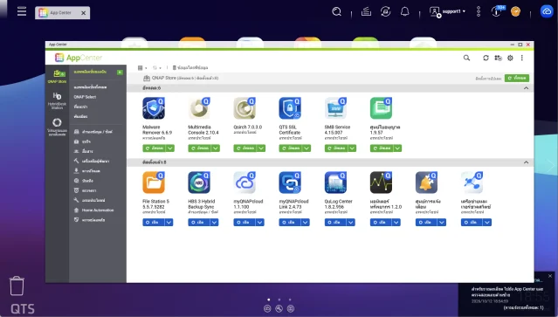Expand Qsirch update dropdown arrow
The image size is (558, 317).
tap(261, 148)
